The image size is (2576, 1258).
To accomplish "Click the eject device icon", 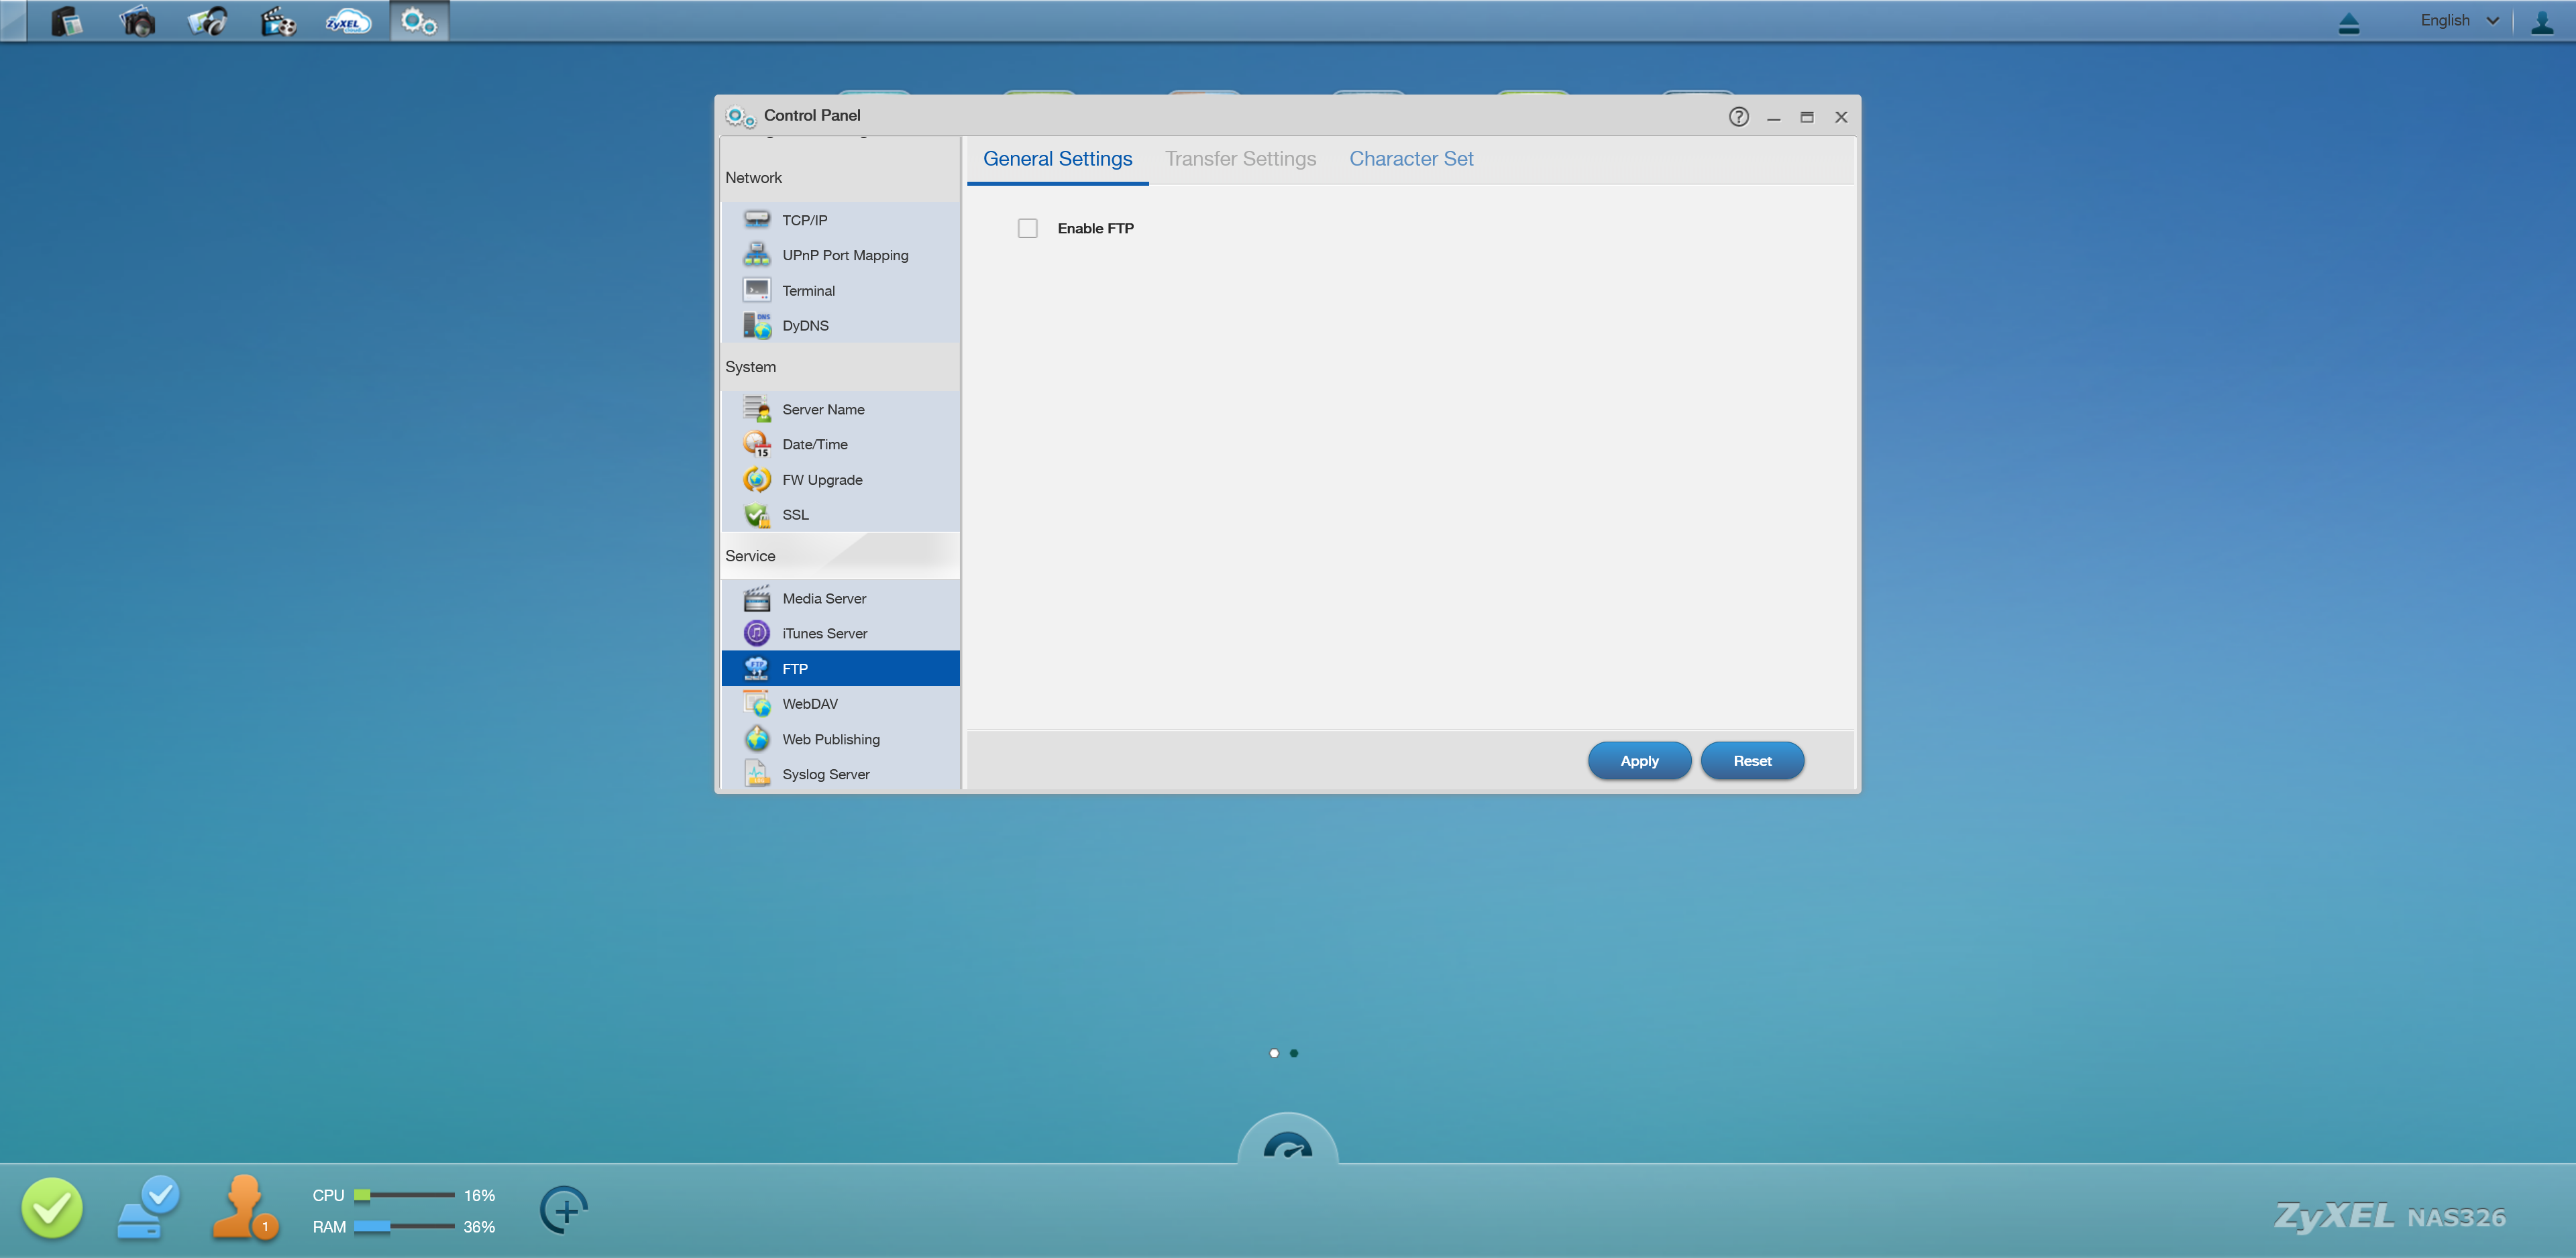I will pyautogui.click(x=2349, y=22).
